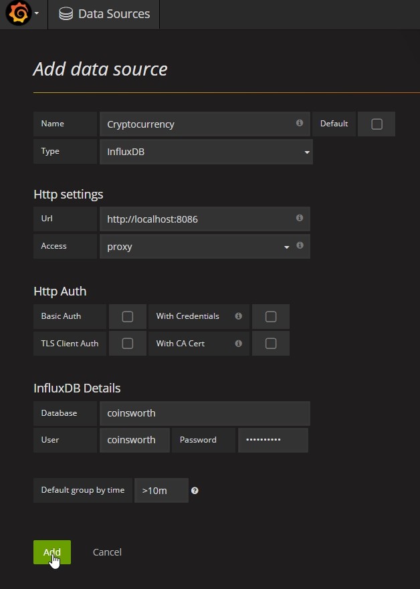The height and width of the screenshot is (589, 420).
Task: Click the Add data source heading
Action: coord(100,69)
